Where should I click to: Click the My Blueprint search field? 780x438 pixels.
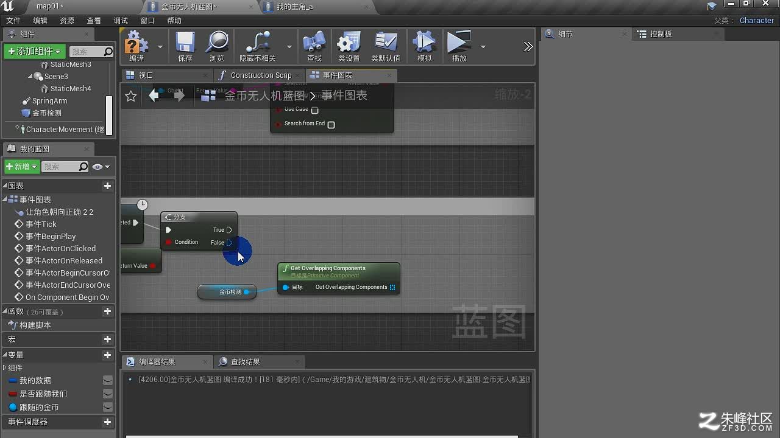pyautogui.click(x=66, y=167)
